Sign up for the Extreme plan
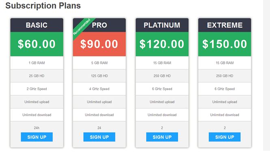This screenshot has height=156, width=270. point(225,137)
